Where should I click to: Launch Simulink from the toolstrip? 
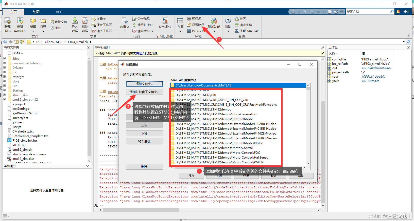click(x=165, y=23)
